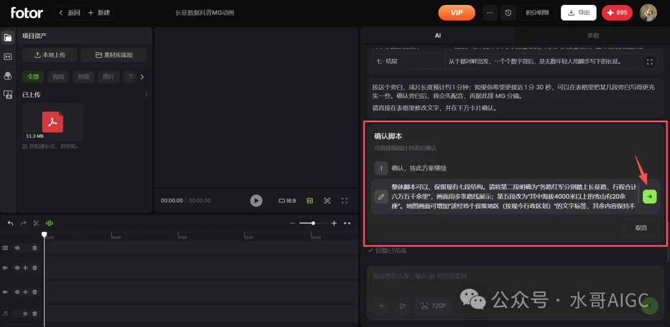Redo the timeline action
This screenshot has height=327, width=670.
coord(24,223)
